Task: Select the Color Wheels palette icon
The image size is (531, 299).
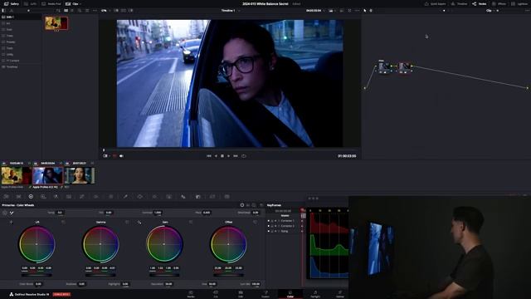Action: (31, 197)
